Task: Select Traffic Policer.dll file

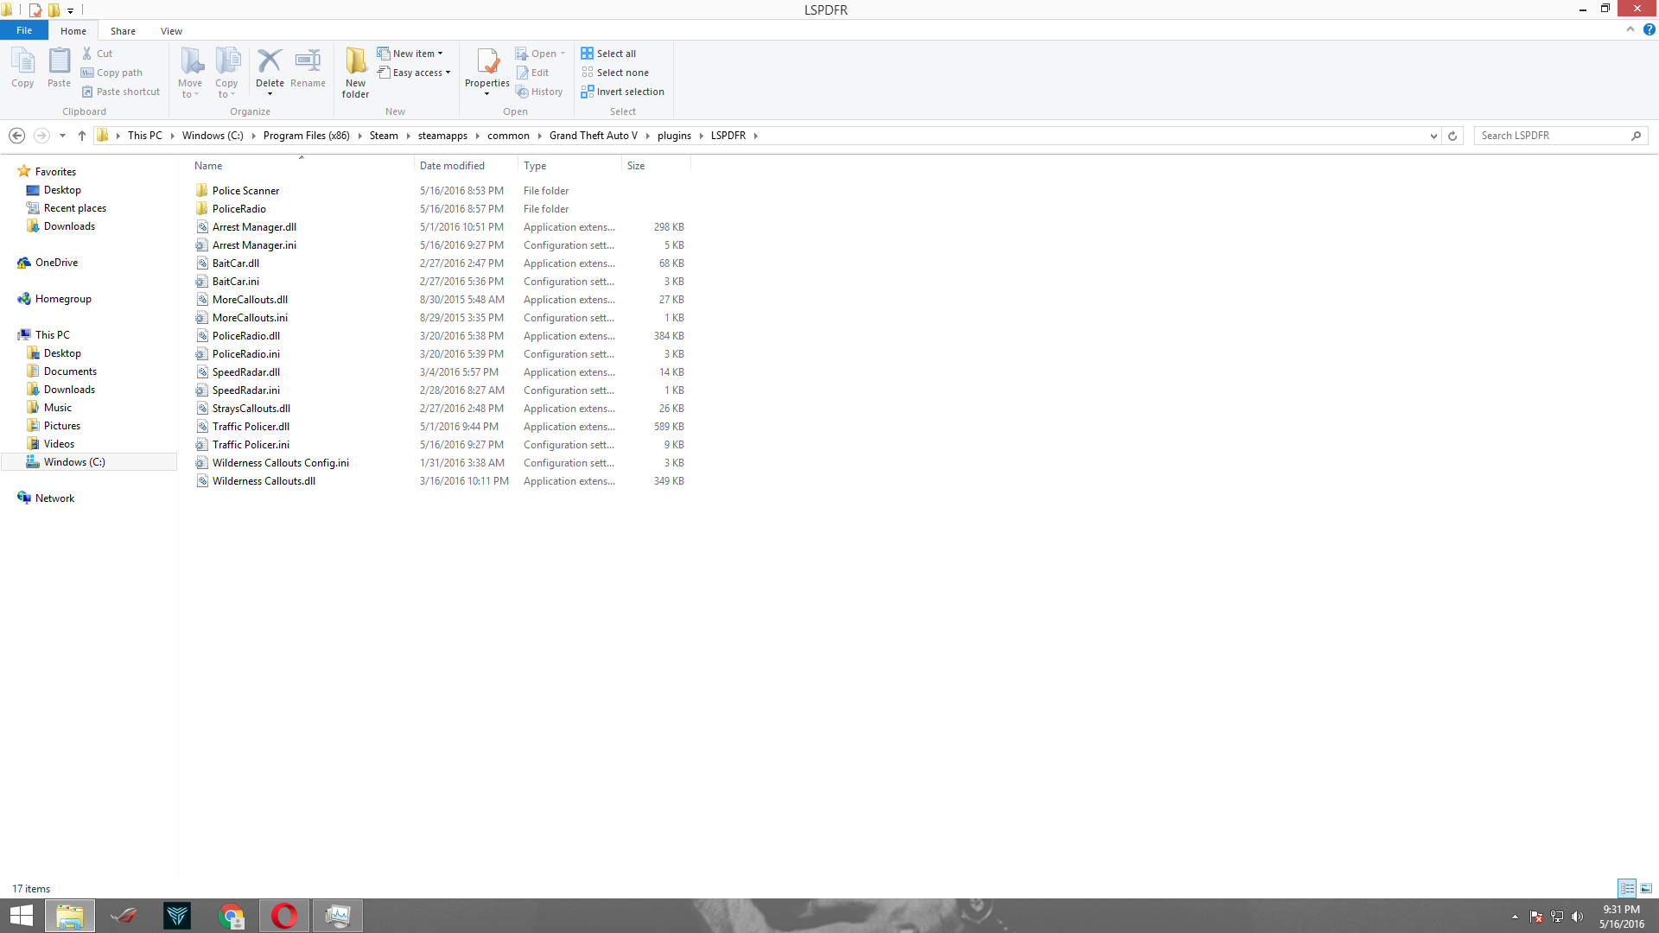Action: [251, 427]
